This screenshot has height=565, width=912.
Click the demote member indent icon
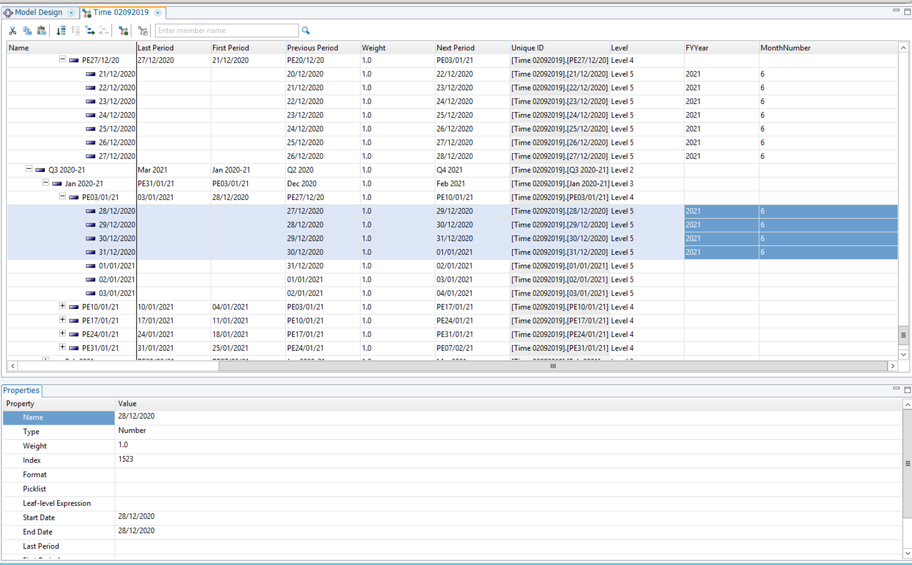tap(90, 31)
